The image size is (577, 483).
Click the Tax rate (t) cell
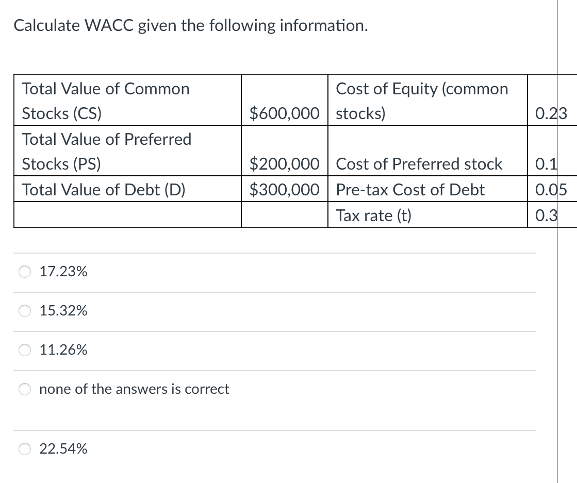[x=373, y=215]
